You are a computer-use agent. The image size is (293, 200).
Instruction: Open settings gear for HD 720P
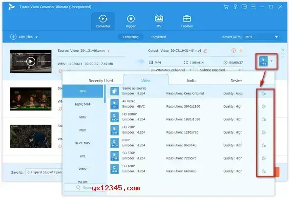click(264, 133)
